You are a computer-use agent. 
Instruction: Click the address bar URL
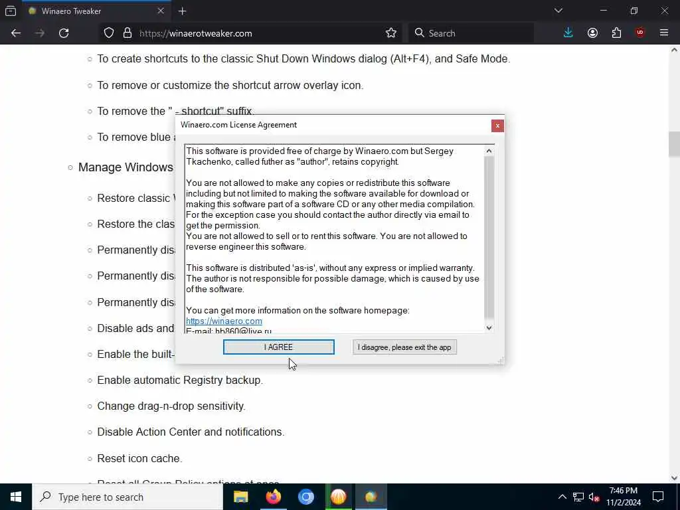(x=196, y=33)
